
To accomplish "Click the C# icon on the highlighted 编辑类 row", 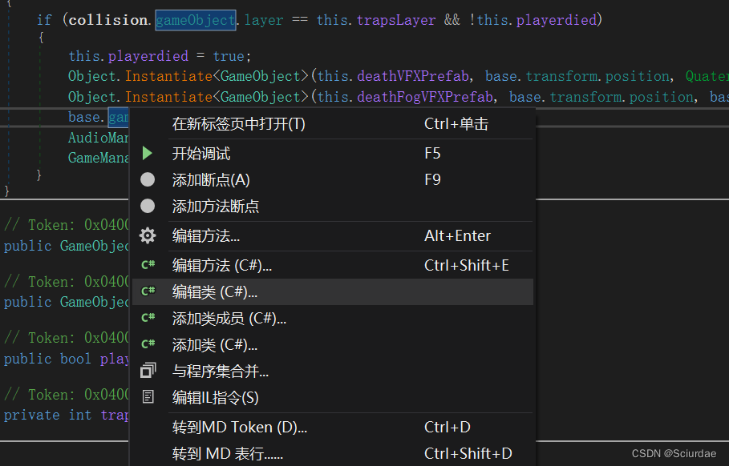I will click(x=148, y=291).
